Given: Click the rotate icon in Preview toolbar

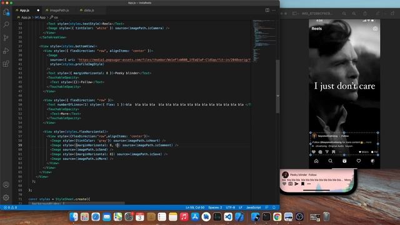Looking at the screenshot, I should (392, 13).
